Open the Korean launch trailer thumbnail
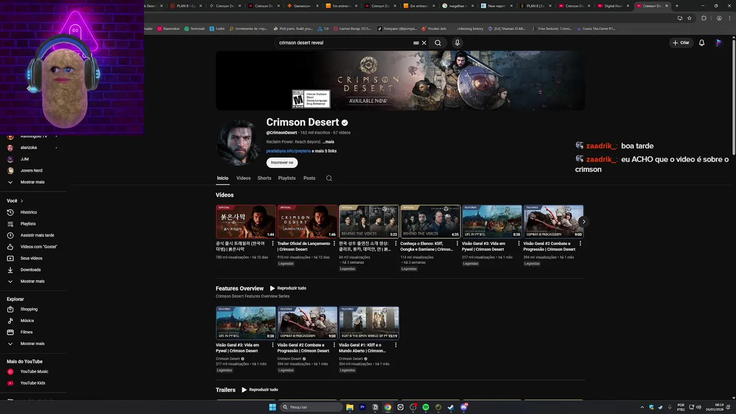 tap(246, 222)
